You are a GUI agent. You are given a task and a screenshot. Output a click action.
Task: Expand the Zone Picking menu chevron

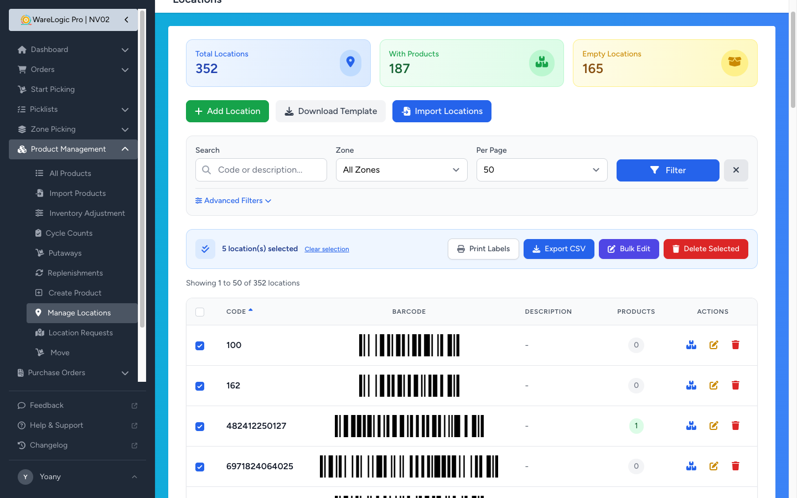(x=125, y=129)
